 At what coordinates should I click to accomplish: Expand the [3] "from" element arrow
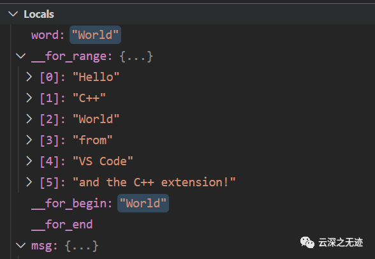click(29, 140)
